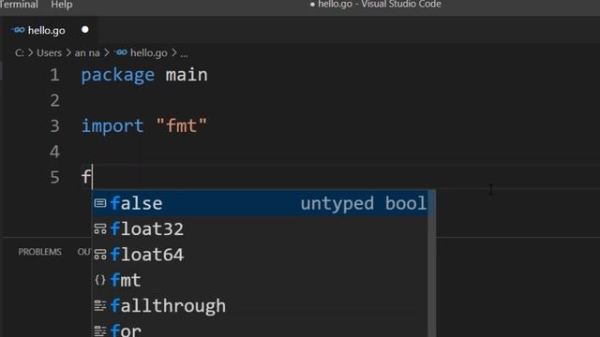The image size is (600, 337).
Task: Click the 'package' keyword on line 1
Action: [118, 75]
